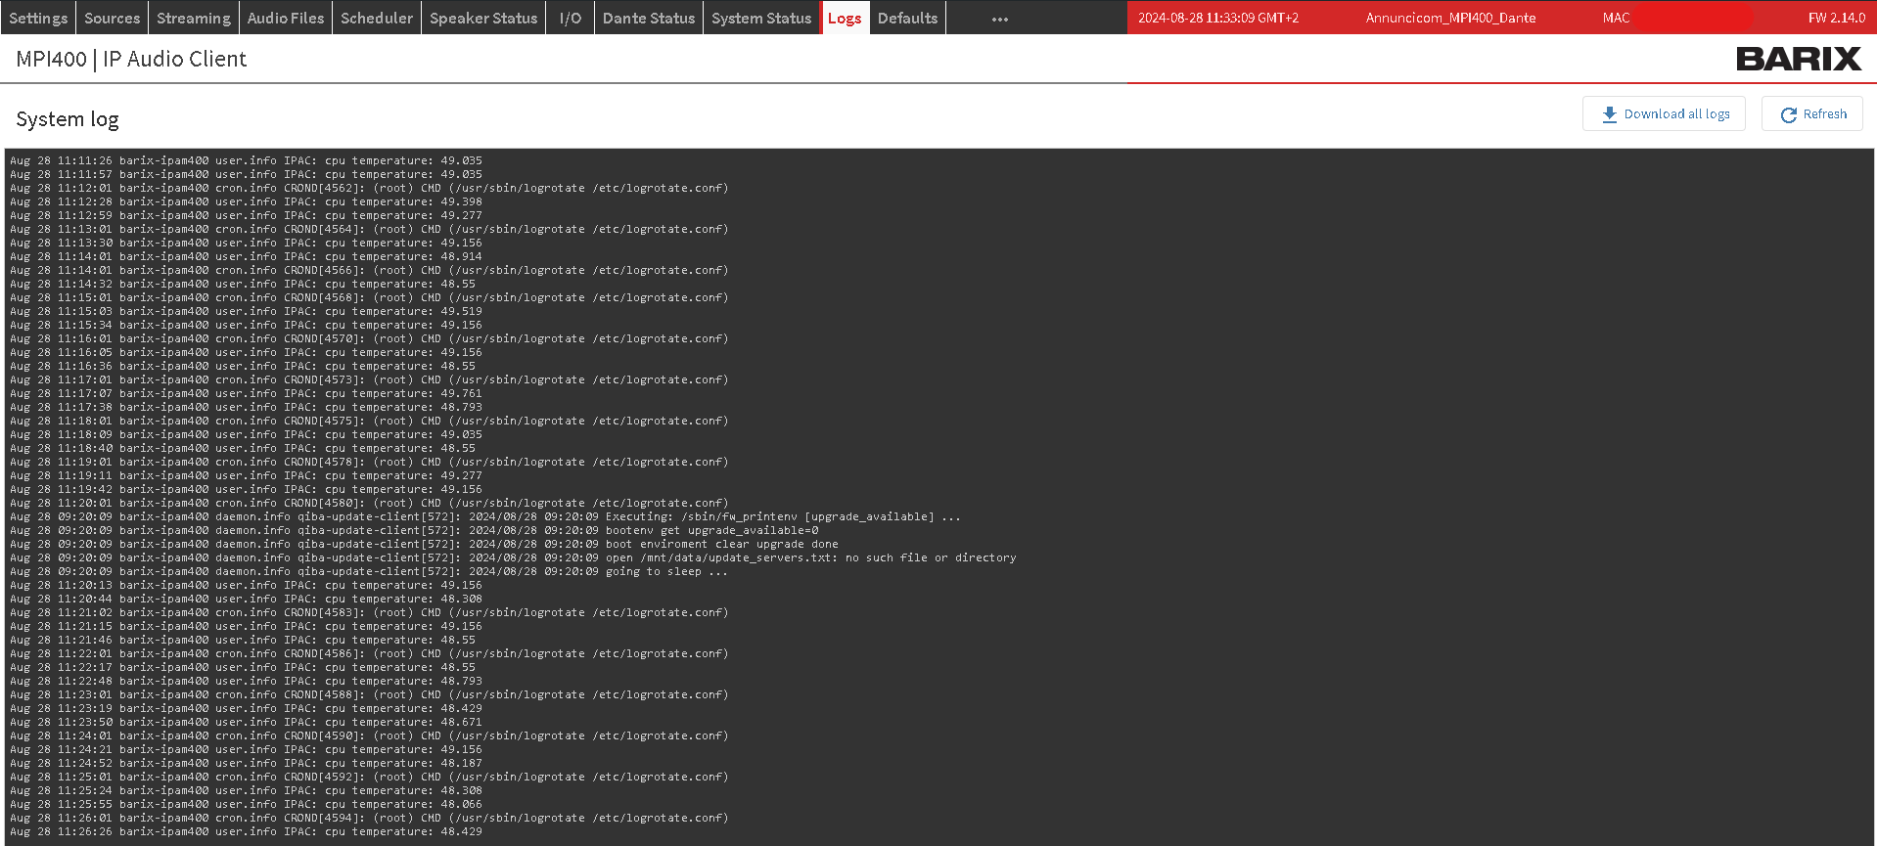View the Speaker Status tab
This screenshot has width=1877, height=846.
[482, 18]
